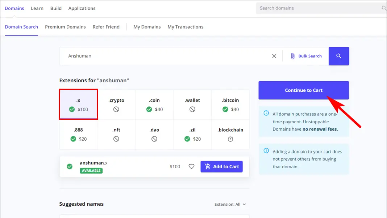Screen dimensions: 387x218
Task: Click the search icon in Search domains bar
Action: click(384, 8)
